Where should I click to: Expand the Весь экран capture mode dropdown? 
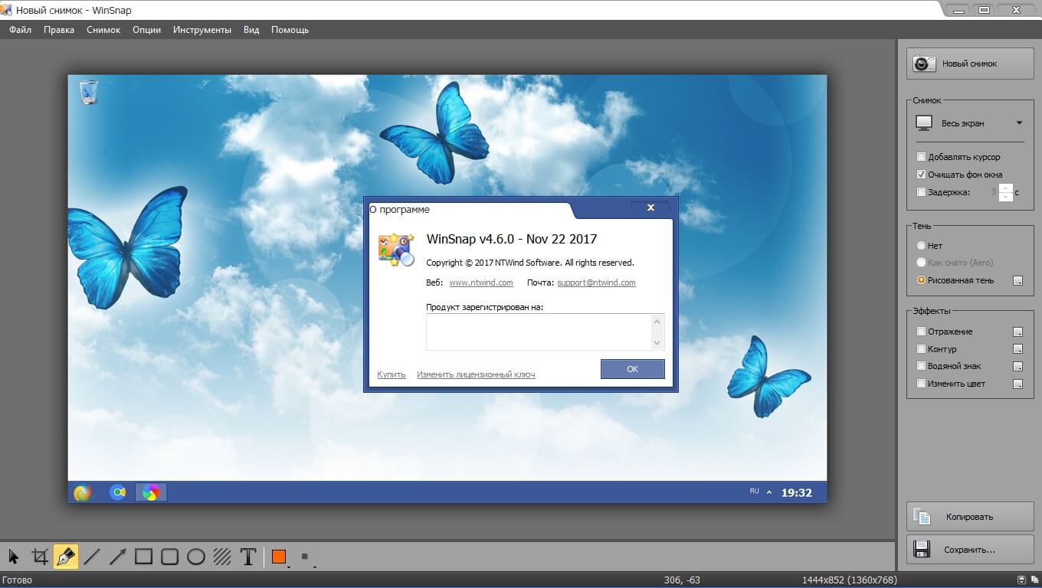tap(1019, 123)
